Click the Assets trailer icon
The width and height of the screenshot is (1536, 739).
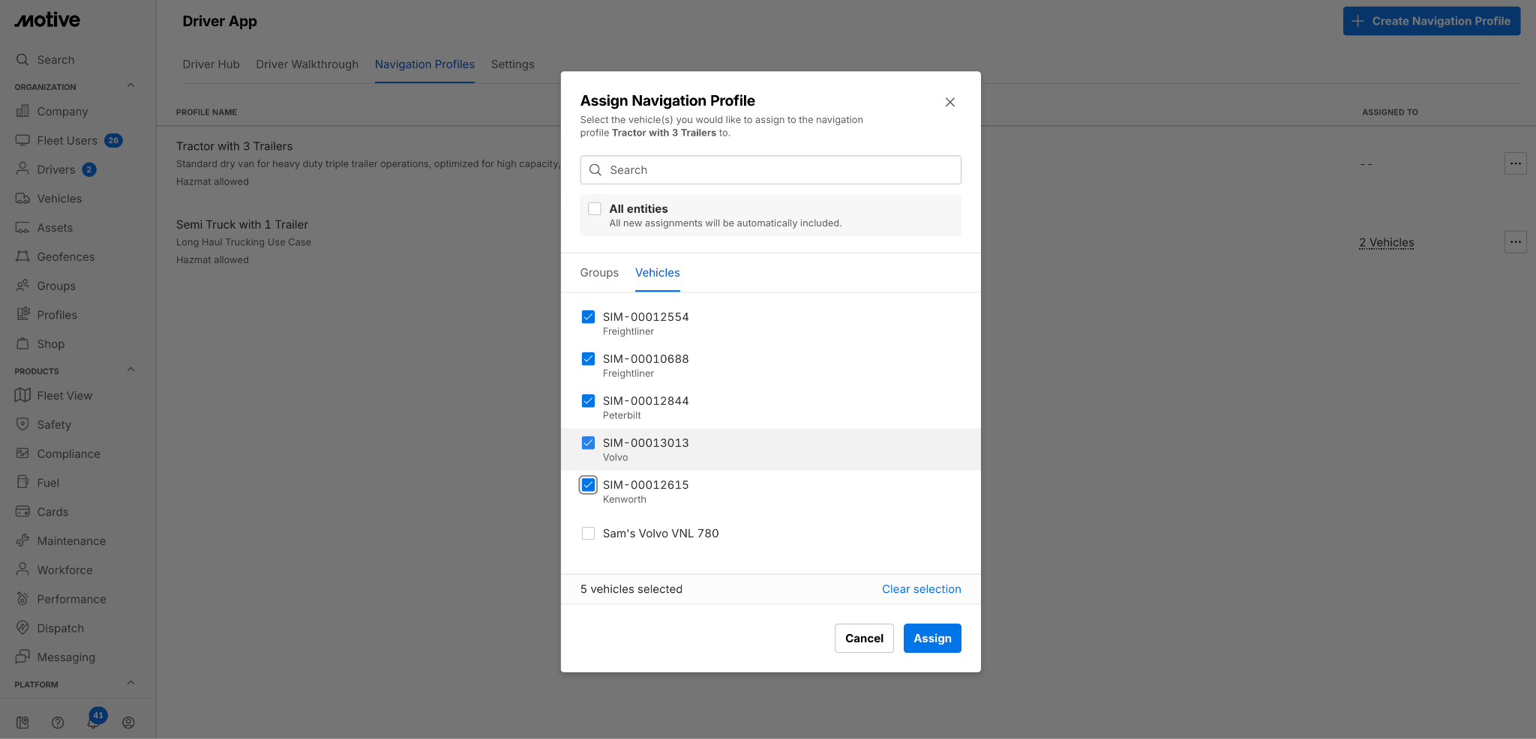click(x=22, y=228)
